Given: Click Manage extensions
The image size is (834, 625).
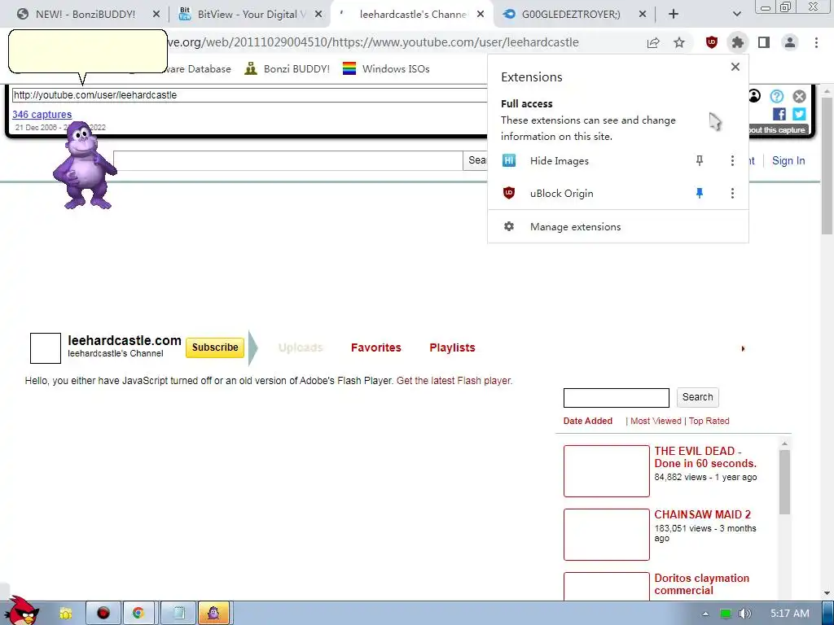Looking at the screenshot, I should coord(617,227).
